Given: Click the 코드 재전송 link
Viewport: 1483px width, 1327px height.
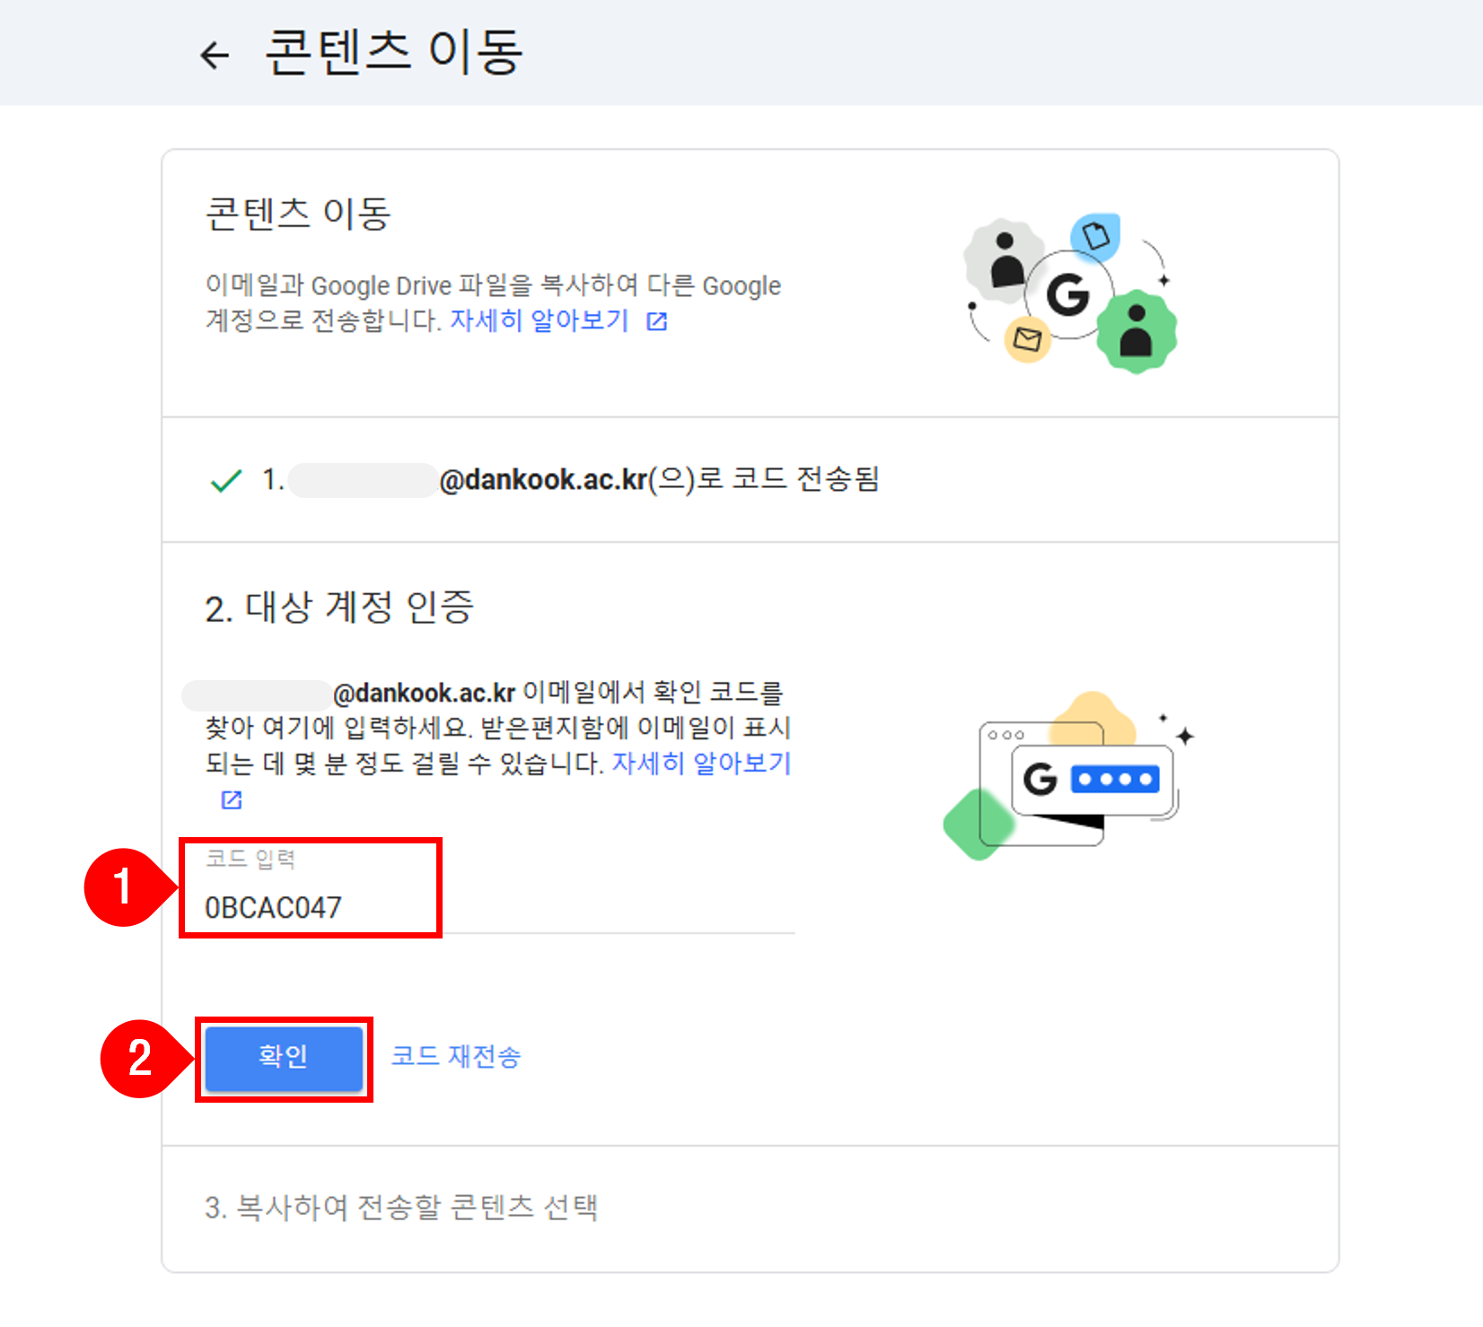Looking at the screenshot, I should pos(456,1056).
